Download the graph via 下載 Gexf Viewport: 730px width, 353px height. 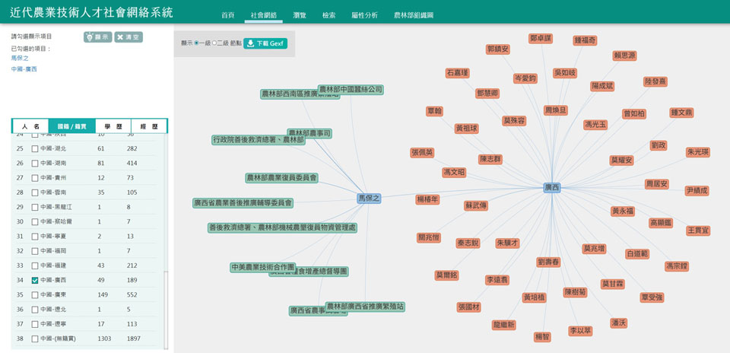265,43
